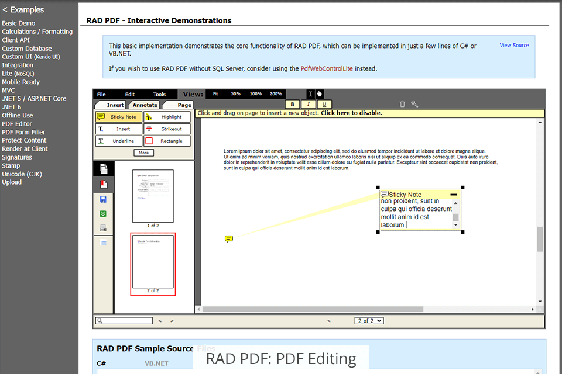Click the document vertical scrollbar thumb
Viewport: 562px width, 374px height.
(540, 239)
